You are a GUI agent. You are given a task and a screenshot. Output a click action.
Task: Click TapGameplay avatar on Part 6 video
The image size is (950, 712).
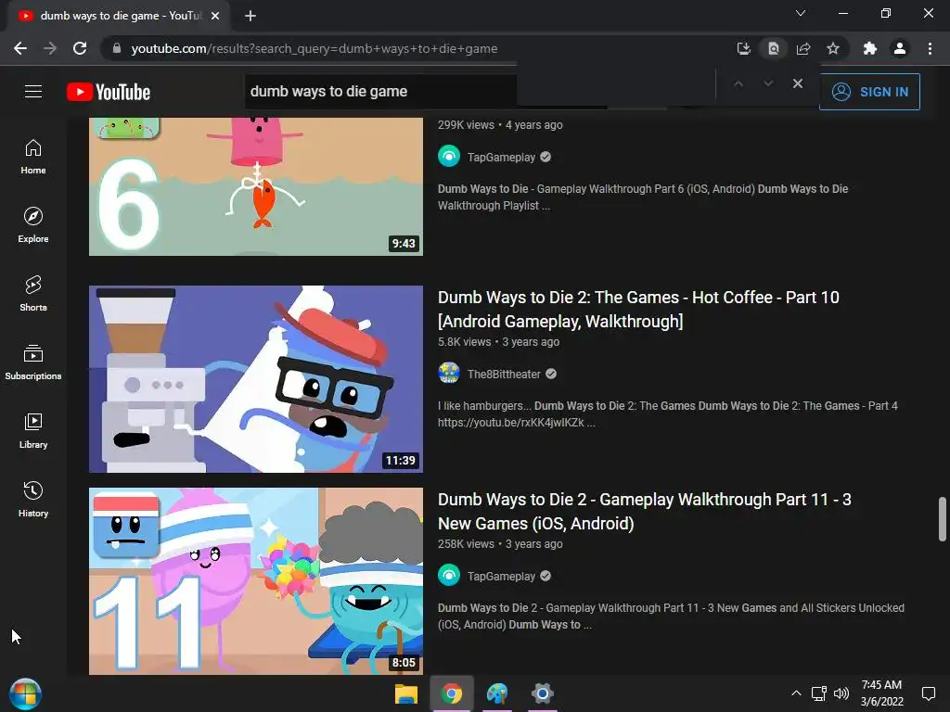449,156
